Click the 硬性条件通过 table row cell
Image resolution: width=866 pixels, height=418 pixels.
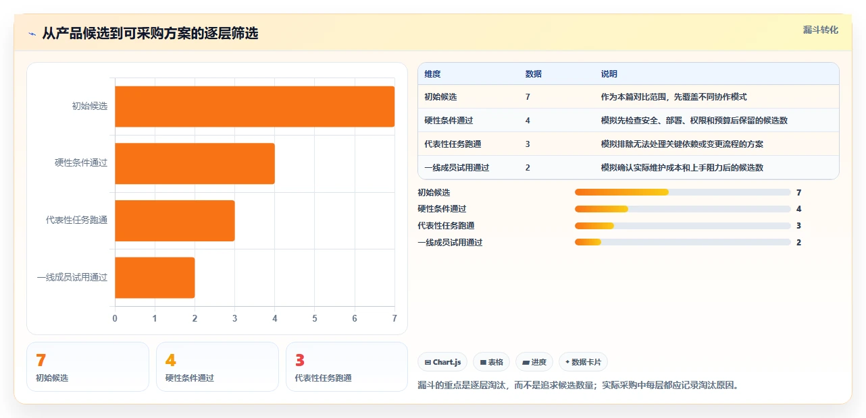click(x=449, y=121)
